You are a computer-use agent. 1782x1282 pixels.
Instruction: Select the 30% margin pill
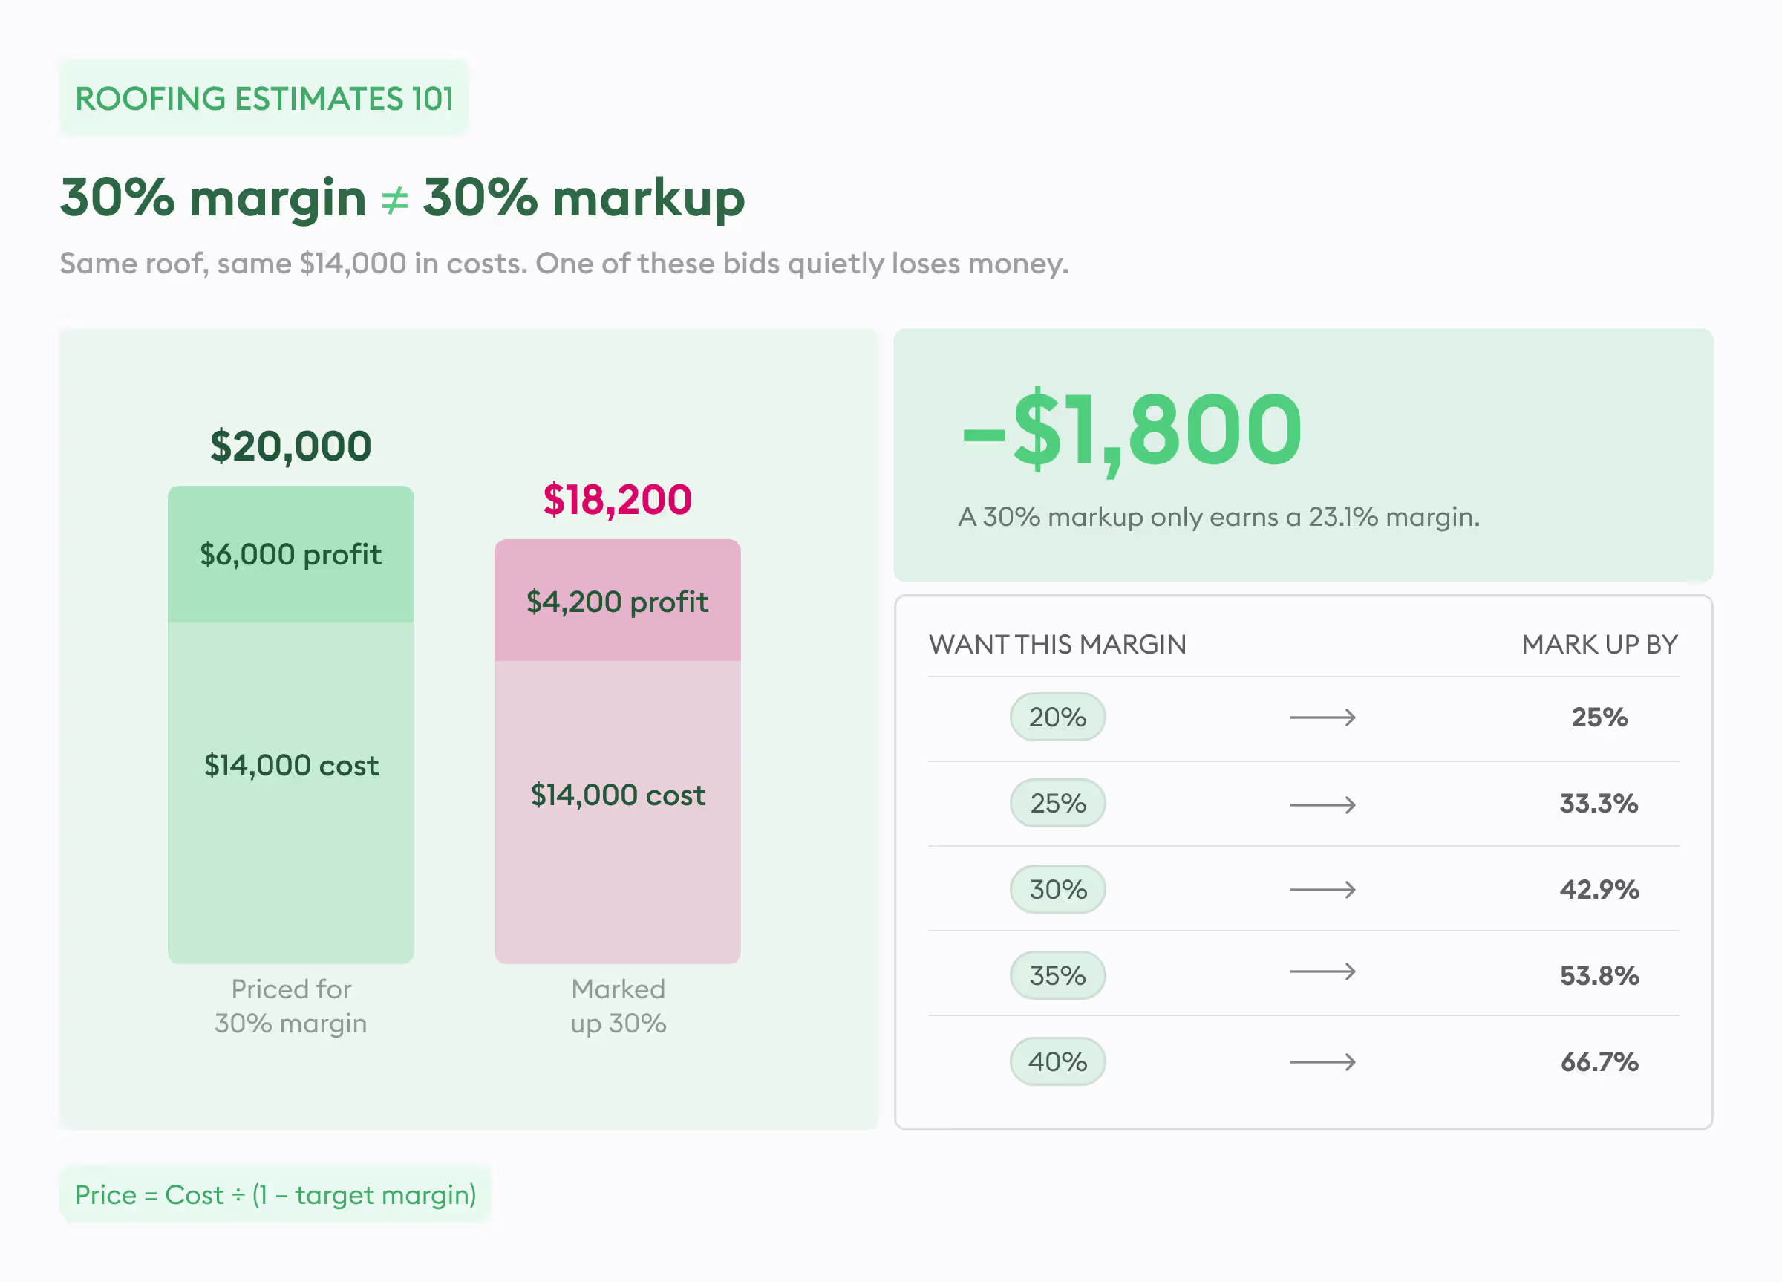point(1057,889)
